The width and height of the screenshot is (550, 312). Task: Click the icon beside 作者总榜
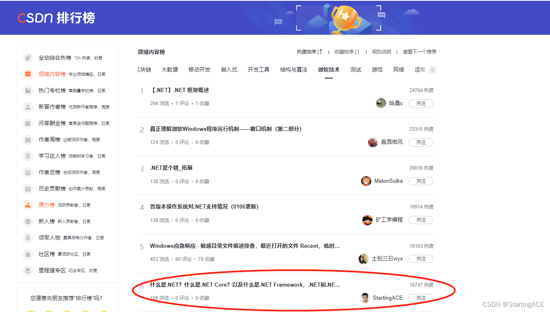[28, 172]
